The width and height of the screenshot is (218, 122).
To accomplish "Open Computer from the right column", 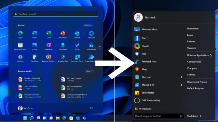I will pos(192,68).
